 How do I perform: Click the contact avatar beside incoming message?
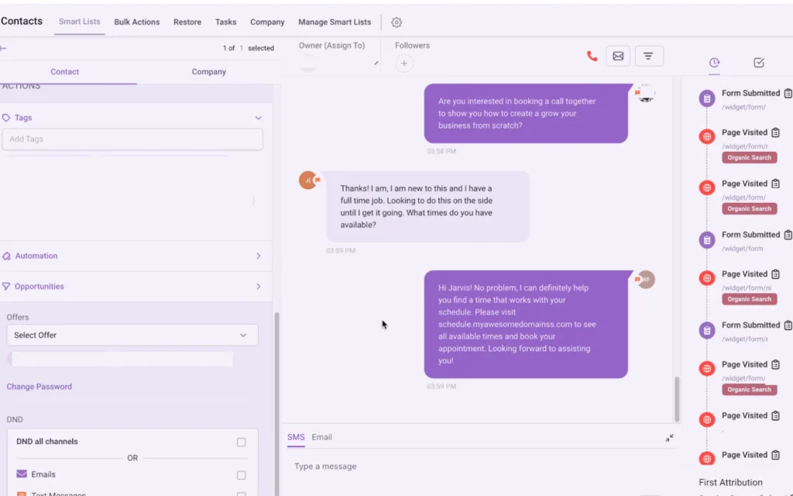[x=308, y=180]
